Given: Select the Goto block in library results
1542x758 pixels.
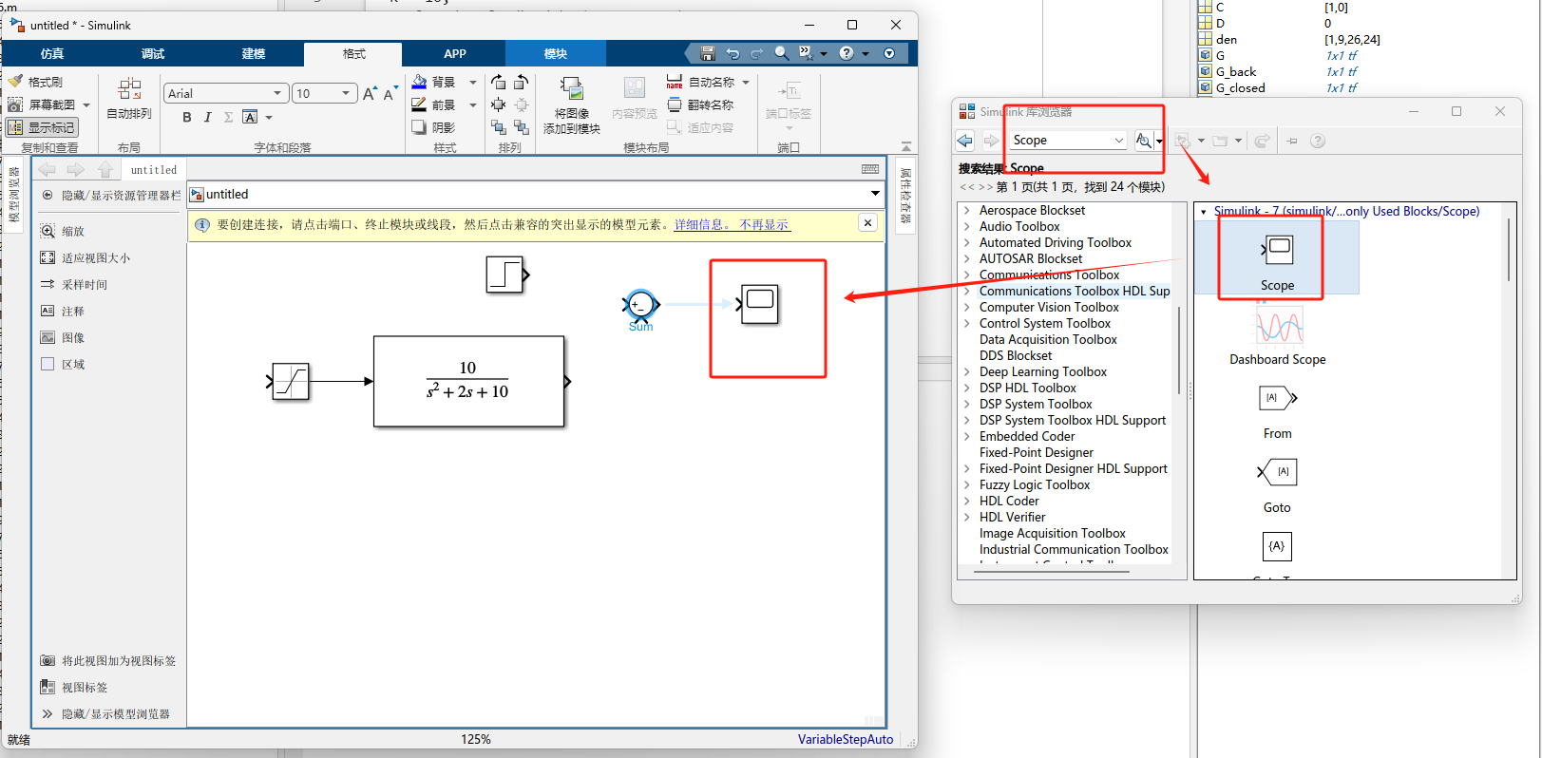Looking at the screenshot, I should [x=1277, y=485].
